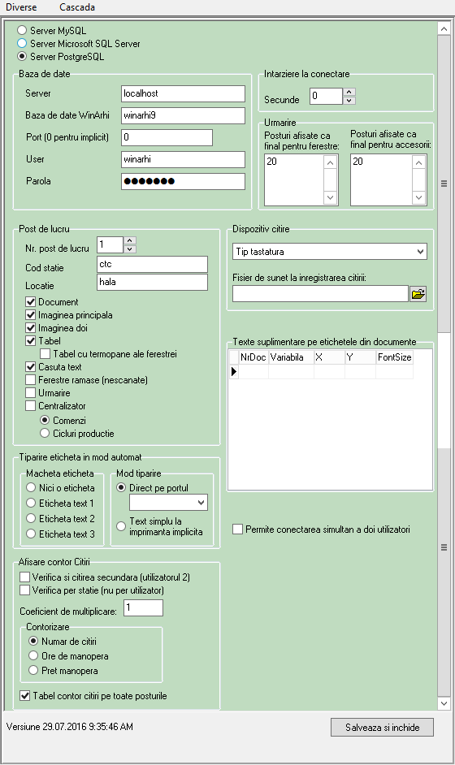This screenshot has width=455, height=765.
Task: Click the sound file path field
Action: 320,294
